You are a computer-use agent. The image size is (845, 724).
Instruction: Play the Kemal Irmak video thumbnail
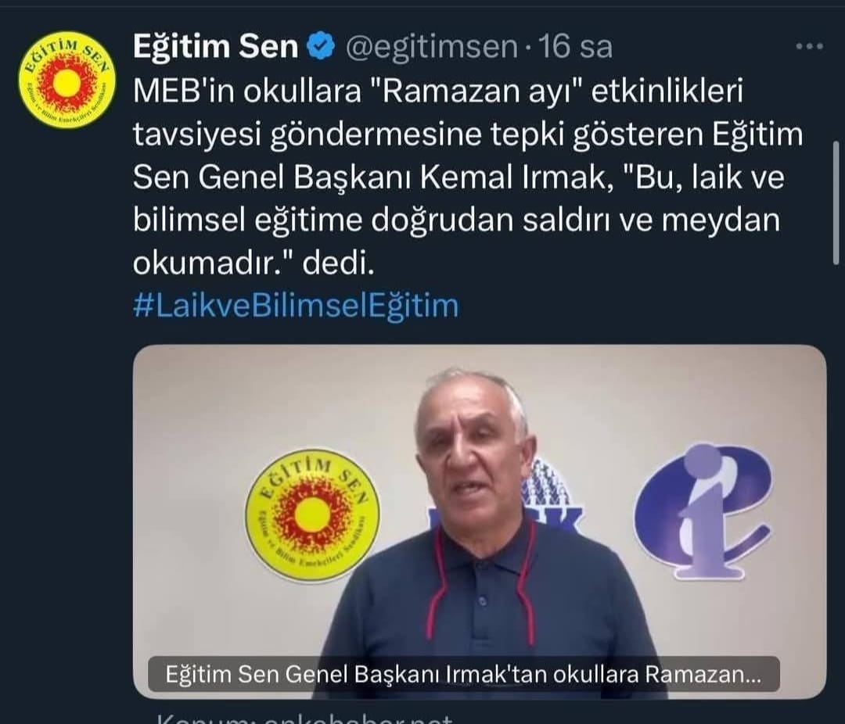(479, 521)
